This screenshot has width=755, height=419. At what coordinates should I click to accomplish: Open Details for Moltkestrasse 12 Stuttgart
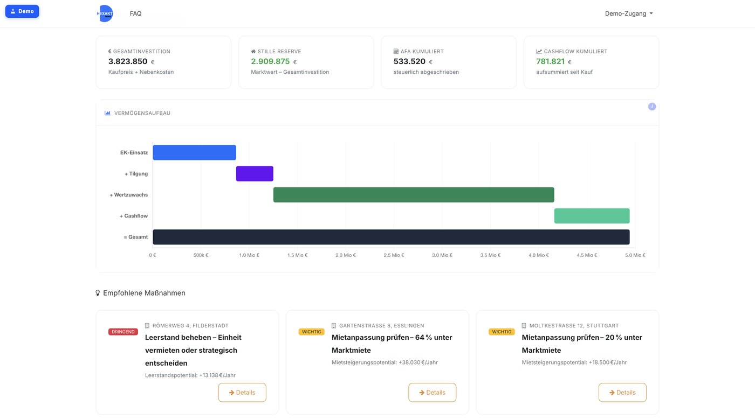[622, 393]
